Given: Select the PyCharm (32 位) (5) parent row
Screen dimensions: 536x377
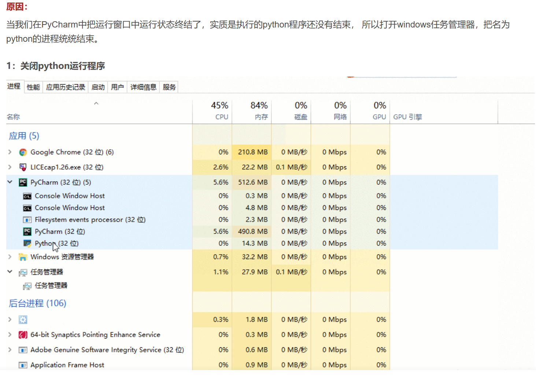Looking at the screenshot, I should 252,182.
